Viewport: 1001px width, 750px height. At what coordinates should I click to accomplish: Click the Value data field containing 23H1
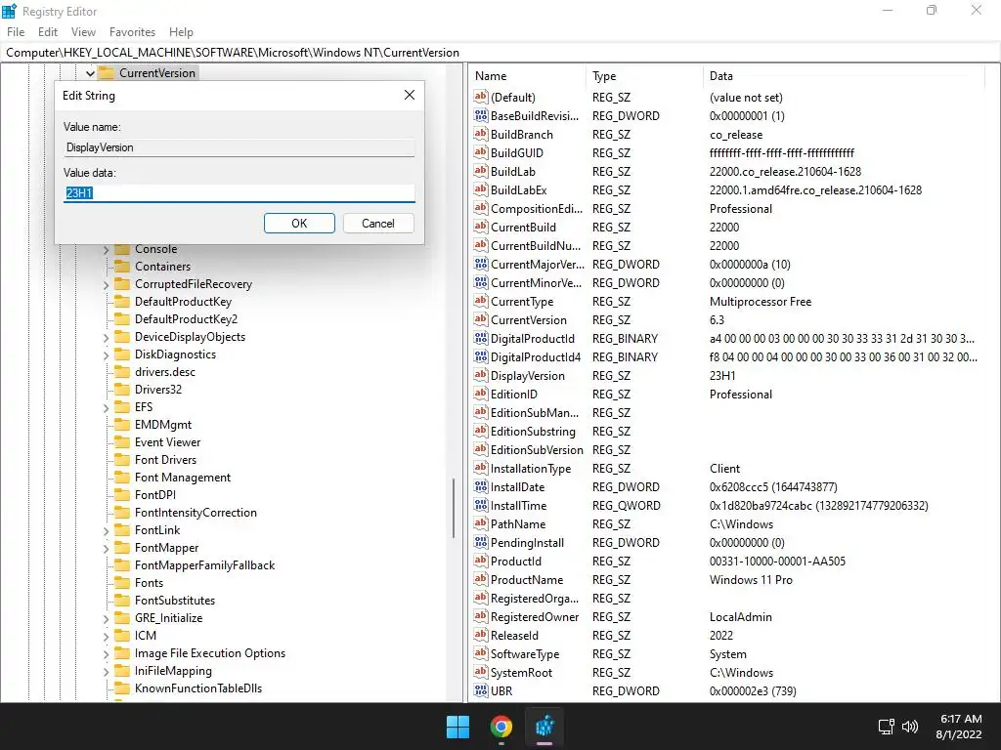239,192
